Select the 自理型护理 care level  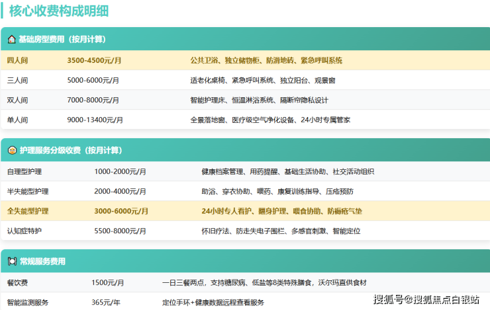(24, 171)
